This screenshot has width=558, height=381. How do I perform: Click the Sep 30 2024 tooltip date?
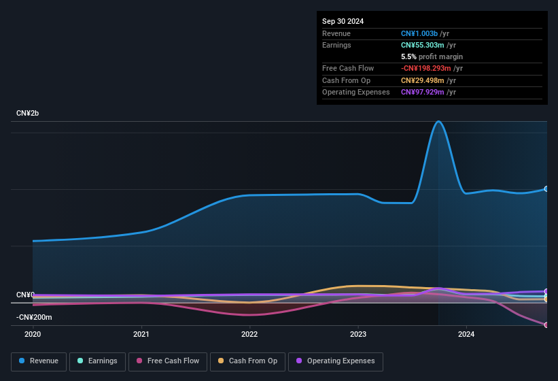(x=343, y=21)
